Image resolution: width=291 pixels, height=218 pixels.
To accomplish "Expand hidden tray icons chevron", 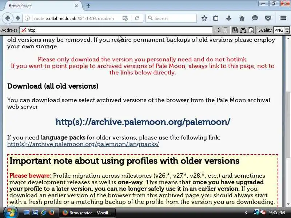I will point(246,213).
